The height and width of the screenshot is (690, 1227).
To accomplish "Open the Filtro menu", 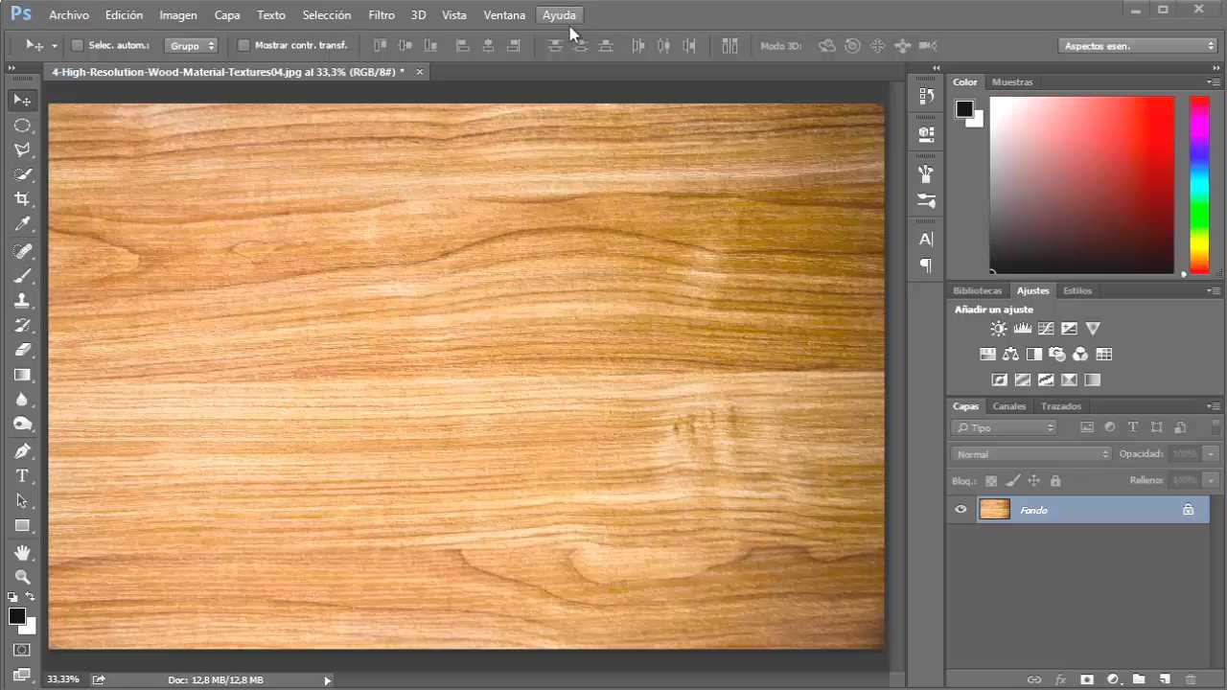I will [382, 15].
